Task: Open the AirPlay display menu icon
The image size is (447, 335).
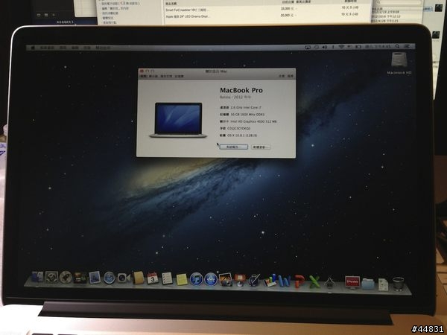Action: 307,47
